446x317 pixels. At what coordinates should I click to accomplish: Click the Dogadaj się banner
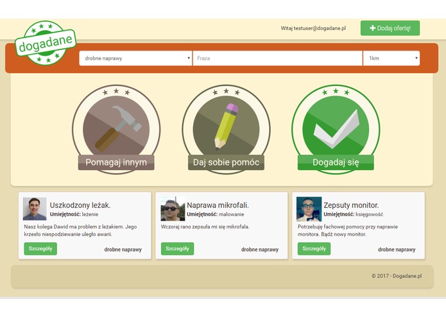pos(336,162)
